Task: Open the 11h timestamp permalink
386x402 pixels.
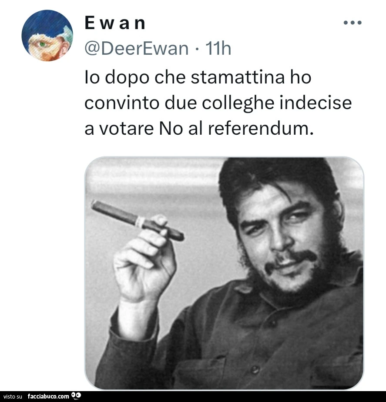Action: pyautogui.click(x=218, y=48)
